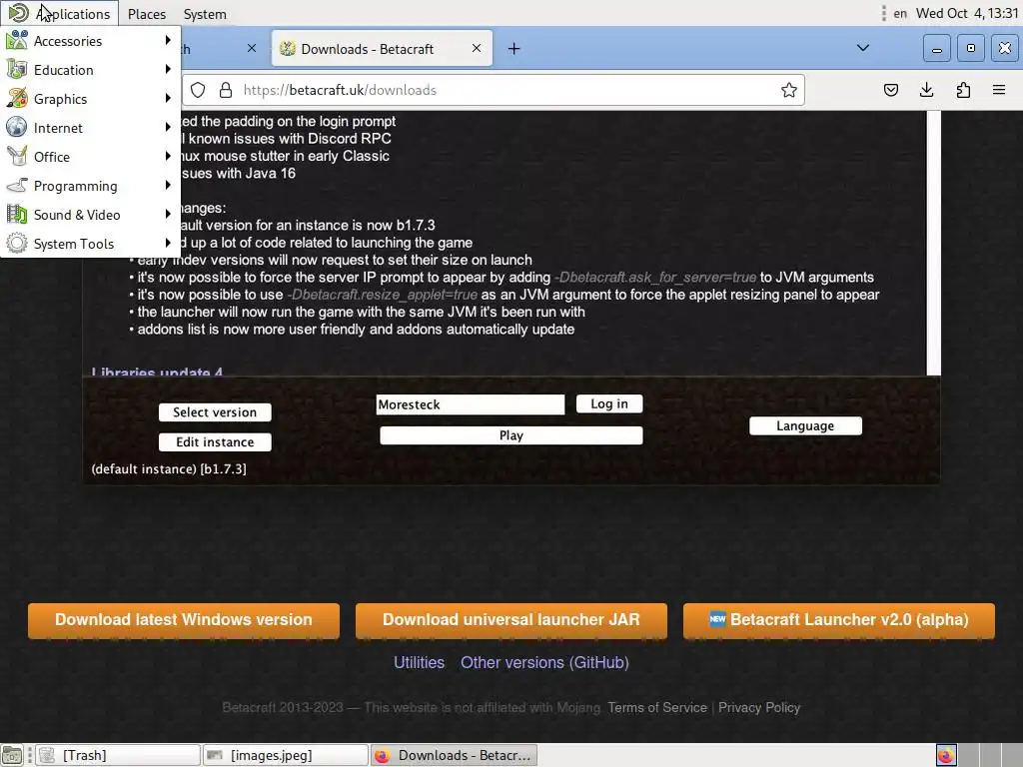
Task: Click the Wed Oct 4 clock
Action: (x=967, y=14)
